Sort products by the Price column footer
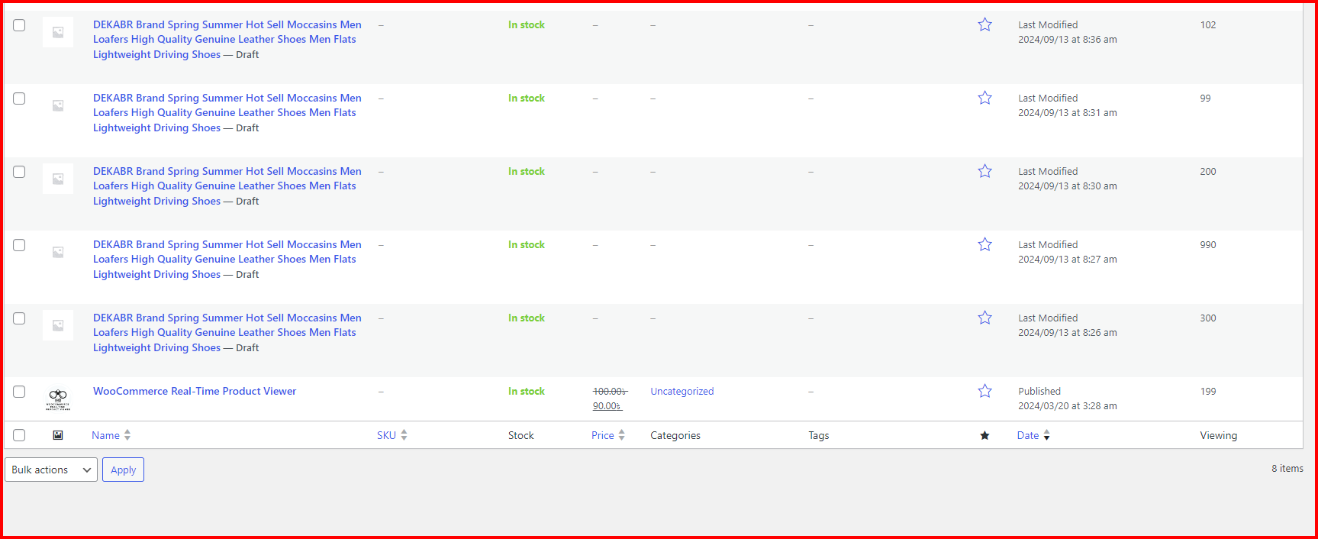This screenshot has height=539, width=1318. pyautogui.click(x=608, y=435)
